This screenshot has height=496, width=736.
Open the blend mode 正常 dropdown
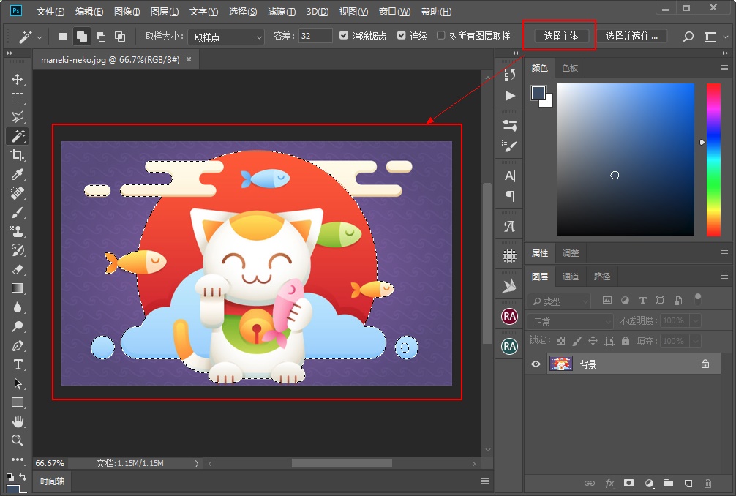click(570, 320)
